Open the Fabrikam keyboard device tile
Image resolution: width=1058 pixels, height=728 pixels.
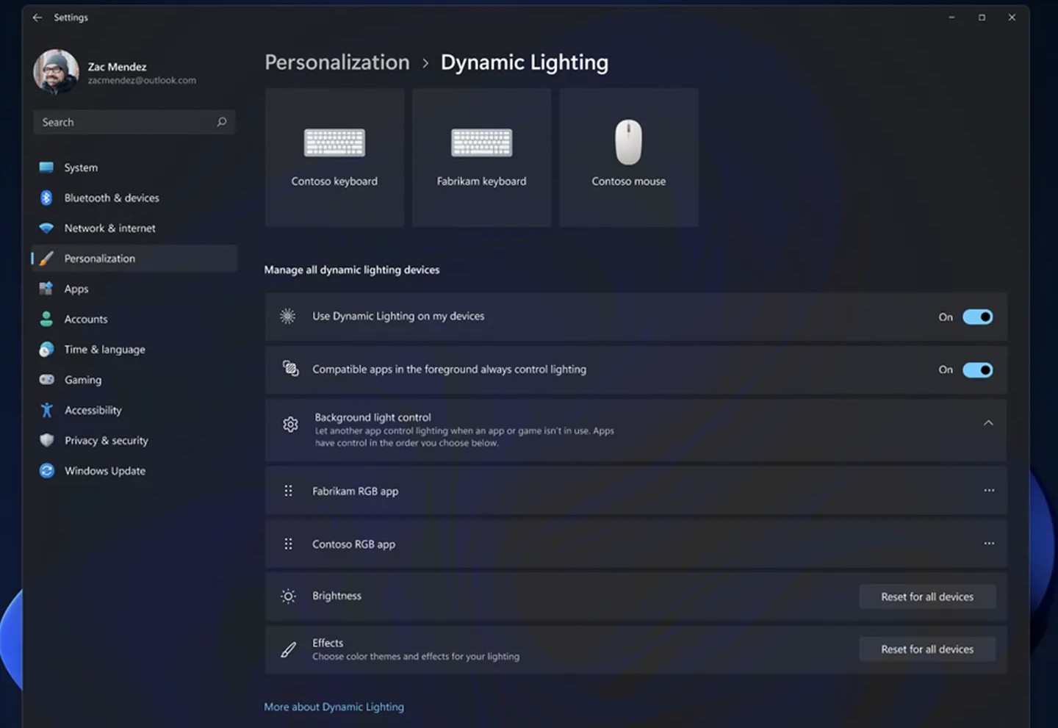tap(481, 157)
